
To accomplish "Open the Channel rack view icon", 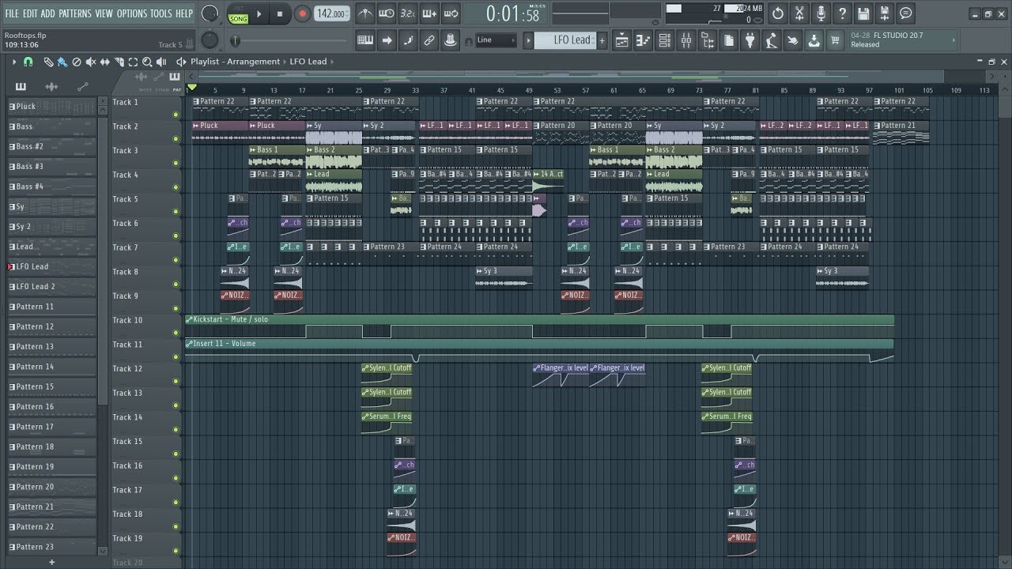I will [665, 40].
